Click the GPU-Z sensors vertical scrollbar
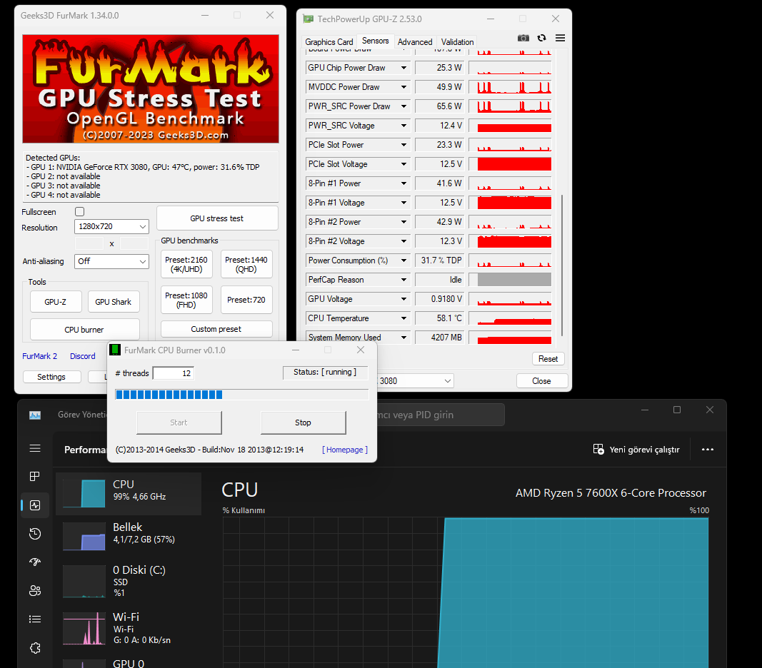 (562, 265)
